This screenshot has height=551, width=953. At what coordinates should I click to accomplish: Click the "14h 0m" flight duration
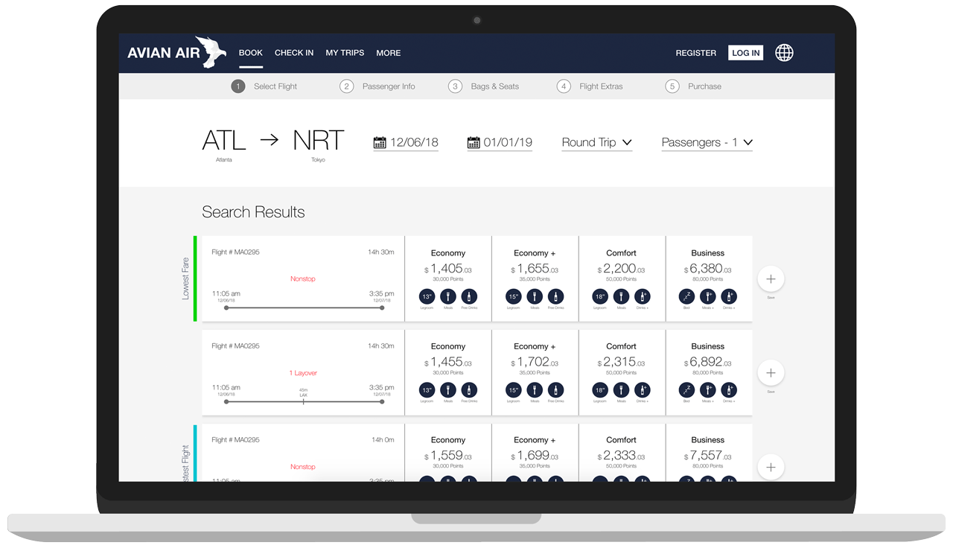pyautogui.click(x=383, y=440)
